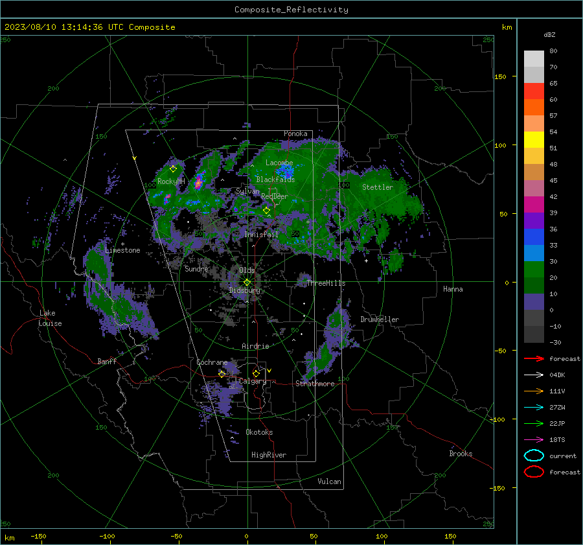Click the Sundre label
The height and width of the screenshot is (545, 583).
pyautogui.click(x=197, y=268)
